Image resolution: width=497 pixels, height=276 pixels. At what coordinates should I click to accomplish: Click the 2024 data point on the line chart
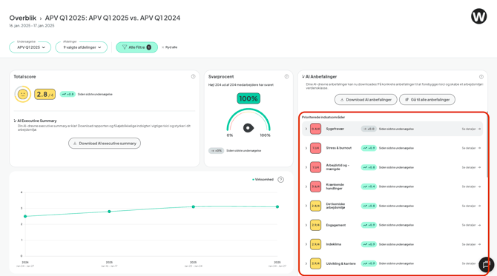click(25, 216)
